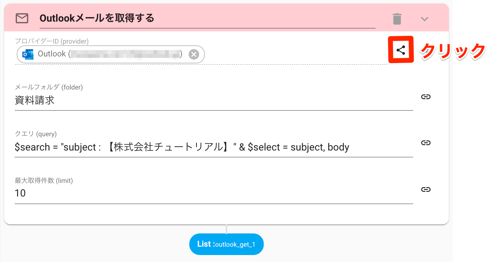Click the List: outlook_get_1 output button
The height and width of the screenshot is (262, 494).
pyautogui.click(x=226, y=244)
